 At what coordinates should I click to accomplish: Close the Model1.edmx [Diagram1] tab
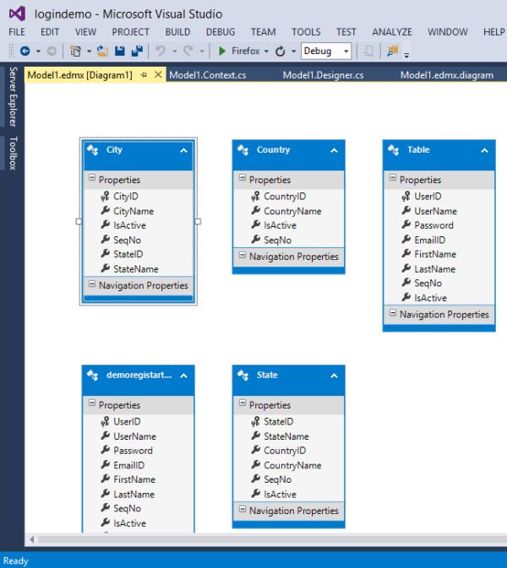click(158, 74)
